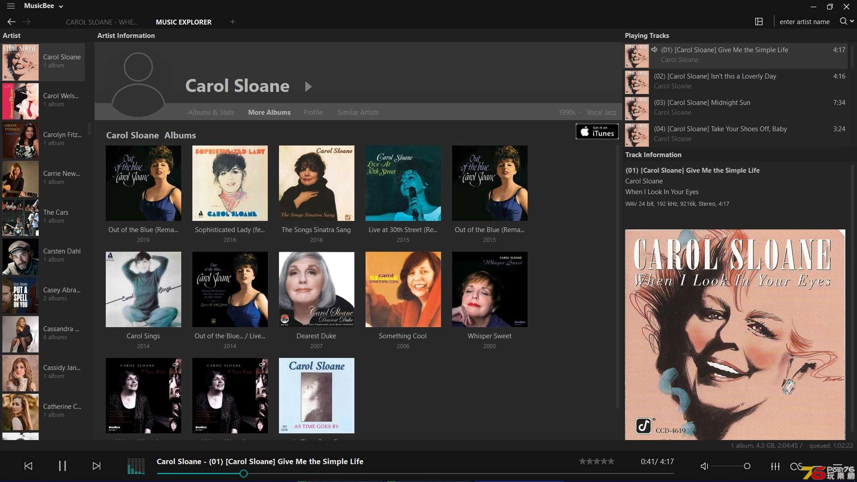Play track Isn't this a Loverly Day
Screen dimensions: 857x482
[x=736, y=81]
